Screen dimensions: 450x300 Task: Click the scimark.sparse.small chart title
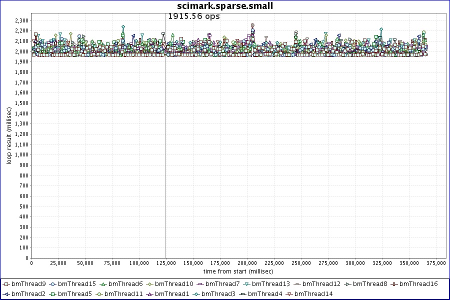coord(225,5)
